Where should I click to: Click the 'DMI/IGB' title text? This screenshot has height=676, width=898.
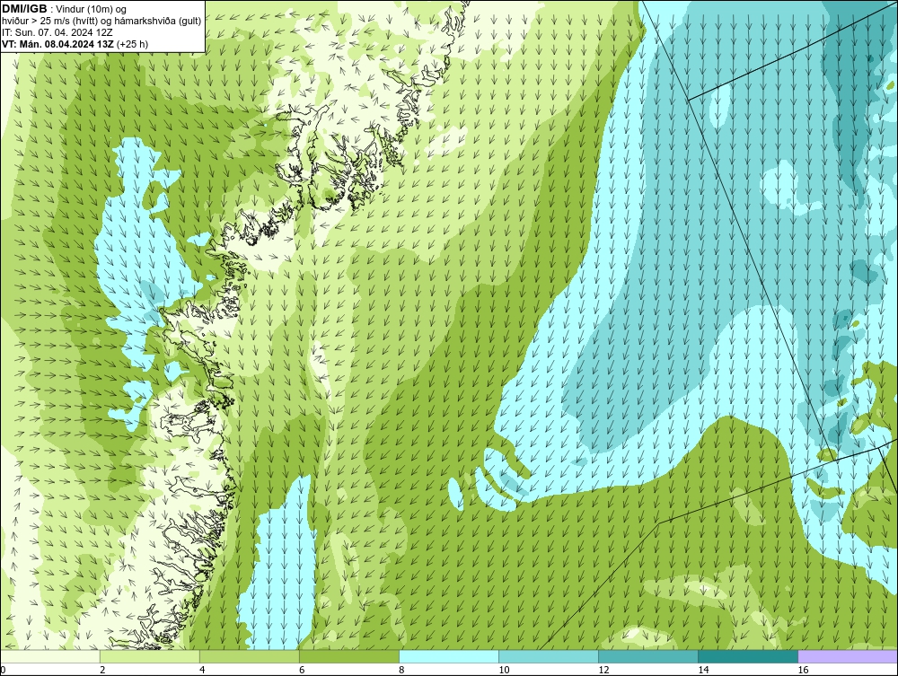[24, 9]
